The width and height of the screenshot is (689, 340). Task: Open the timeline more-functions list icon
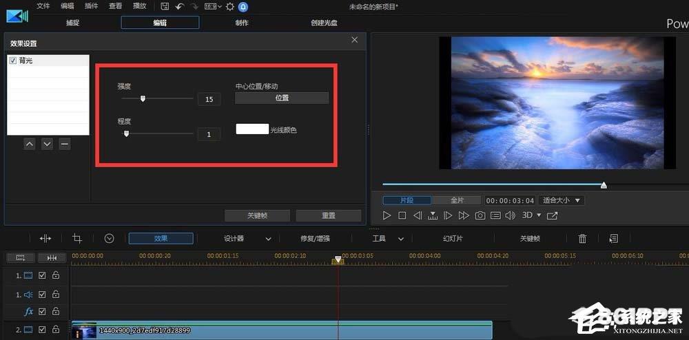tap(614, 238)
